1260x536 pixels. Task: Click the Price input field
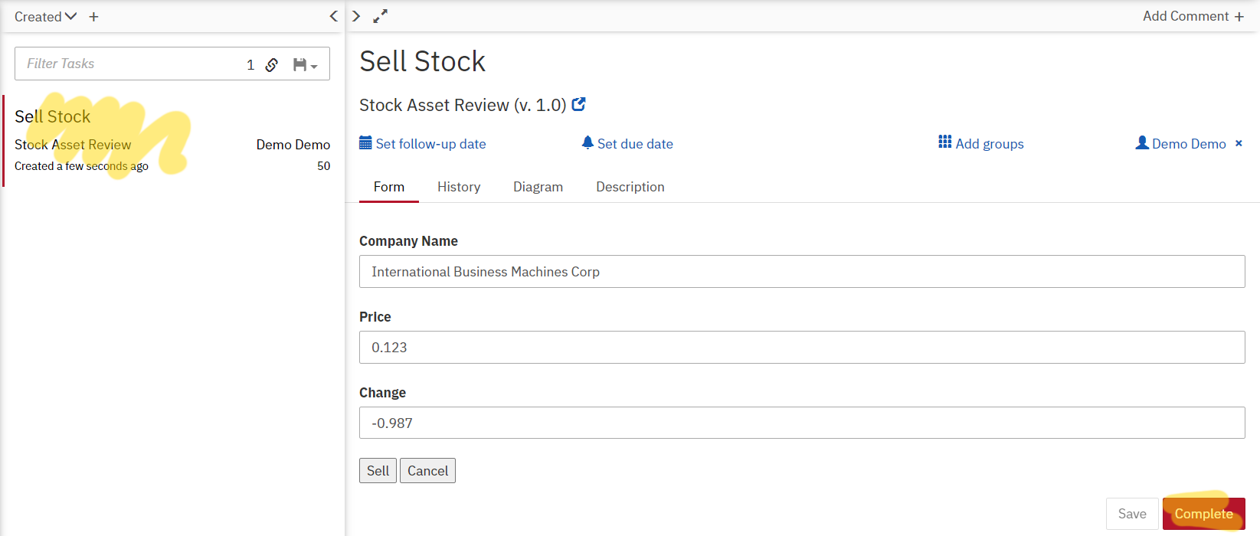pos(802,348)
